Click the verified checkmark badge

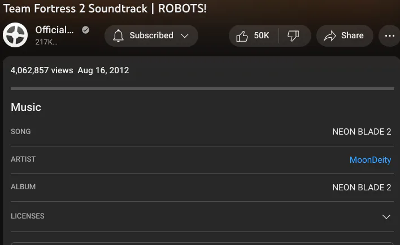pos(85,30)
